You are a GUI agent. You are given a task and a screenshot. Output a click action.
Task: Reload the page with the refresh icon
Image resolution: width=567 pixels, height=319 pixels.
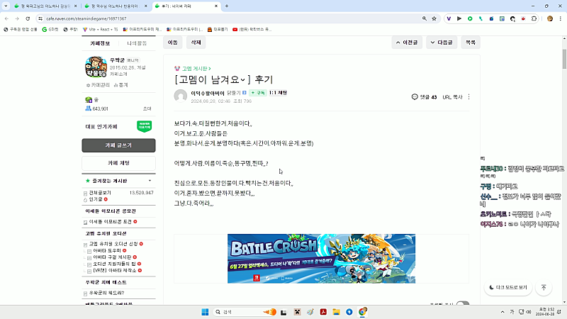point(28,18)
